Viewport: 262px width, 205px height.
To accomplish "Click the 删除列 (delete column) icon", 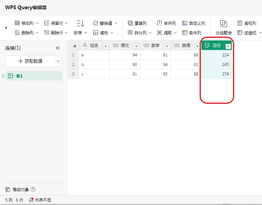I will (x=17, y=33).
